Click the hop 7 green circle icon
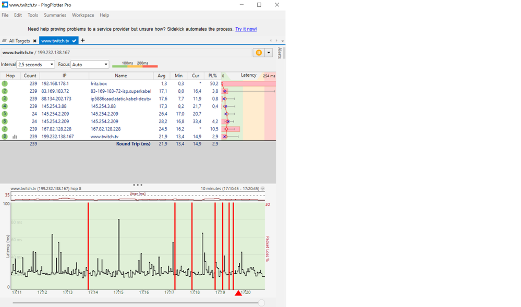Screen dimensions: 521x307 pyautogui.click(x=5, y=129)
